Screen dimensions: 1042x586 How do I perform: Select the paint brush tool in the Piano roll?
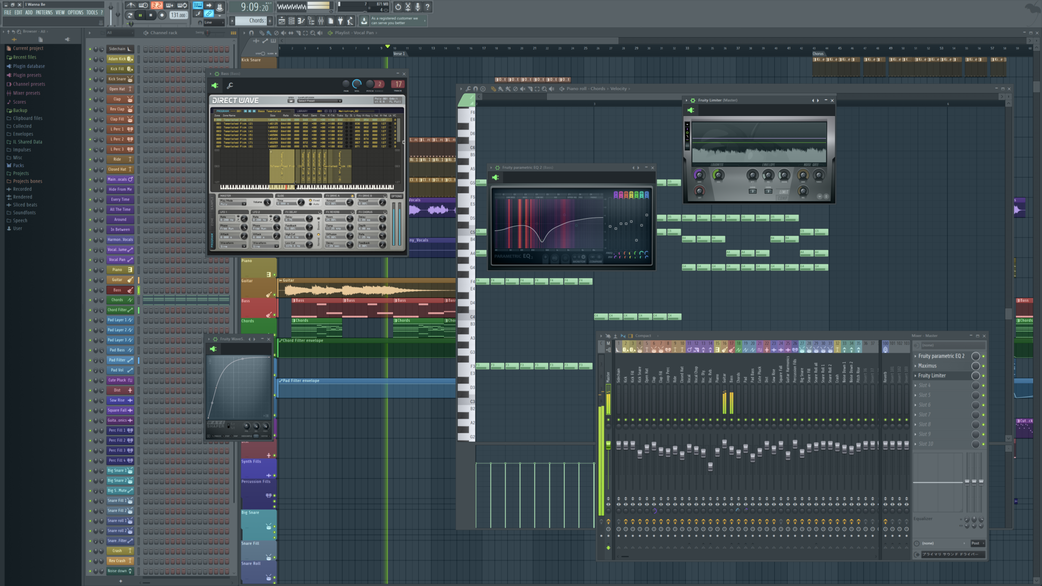coord(502,89)
